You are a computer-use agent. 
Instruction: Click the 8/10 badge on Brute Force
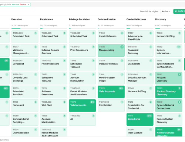tap(149, 116)
